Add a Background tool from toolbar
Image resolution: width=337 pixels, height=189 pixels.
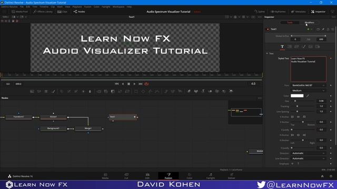click(x=32, y=91)
